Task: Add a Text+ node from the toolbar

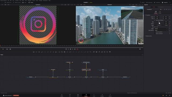Action: tap(39, 52)
